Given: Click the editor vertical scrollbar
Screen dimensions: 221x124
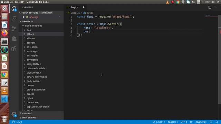Looking at the screenshot, I should (x=220, y=59).
